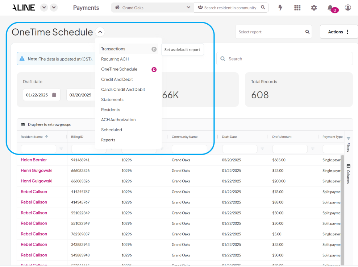Open resident link Helen Bernier
Image resolution: width=358 pixels, height=267 pixels.
point(34,160)
